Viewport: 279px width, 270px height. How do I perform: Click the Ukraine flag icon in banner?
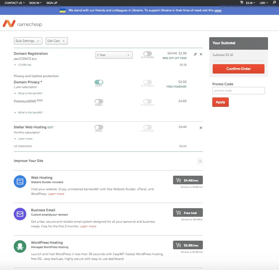(62, 11)
